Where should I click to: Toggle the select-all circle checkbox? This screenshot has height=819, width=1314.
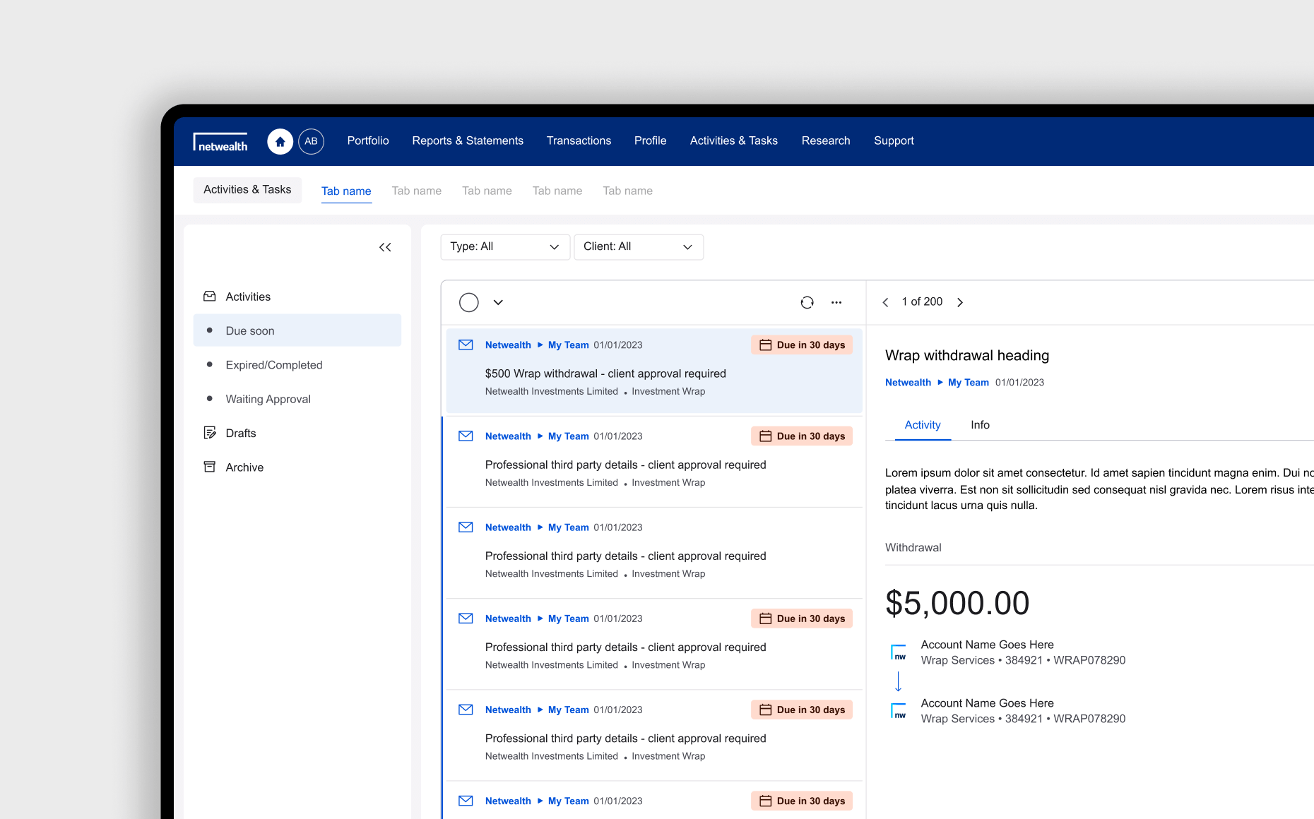coord(468,302)
